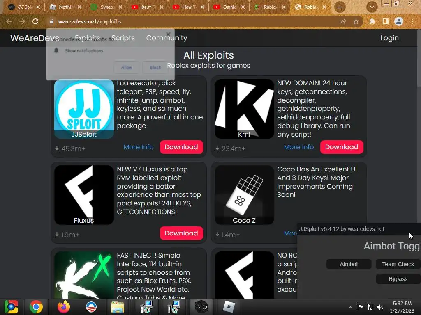Switch to the Nothin browser tab
421x315 pixels.
[65, 7]
